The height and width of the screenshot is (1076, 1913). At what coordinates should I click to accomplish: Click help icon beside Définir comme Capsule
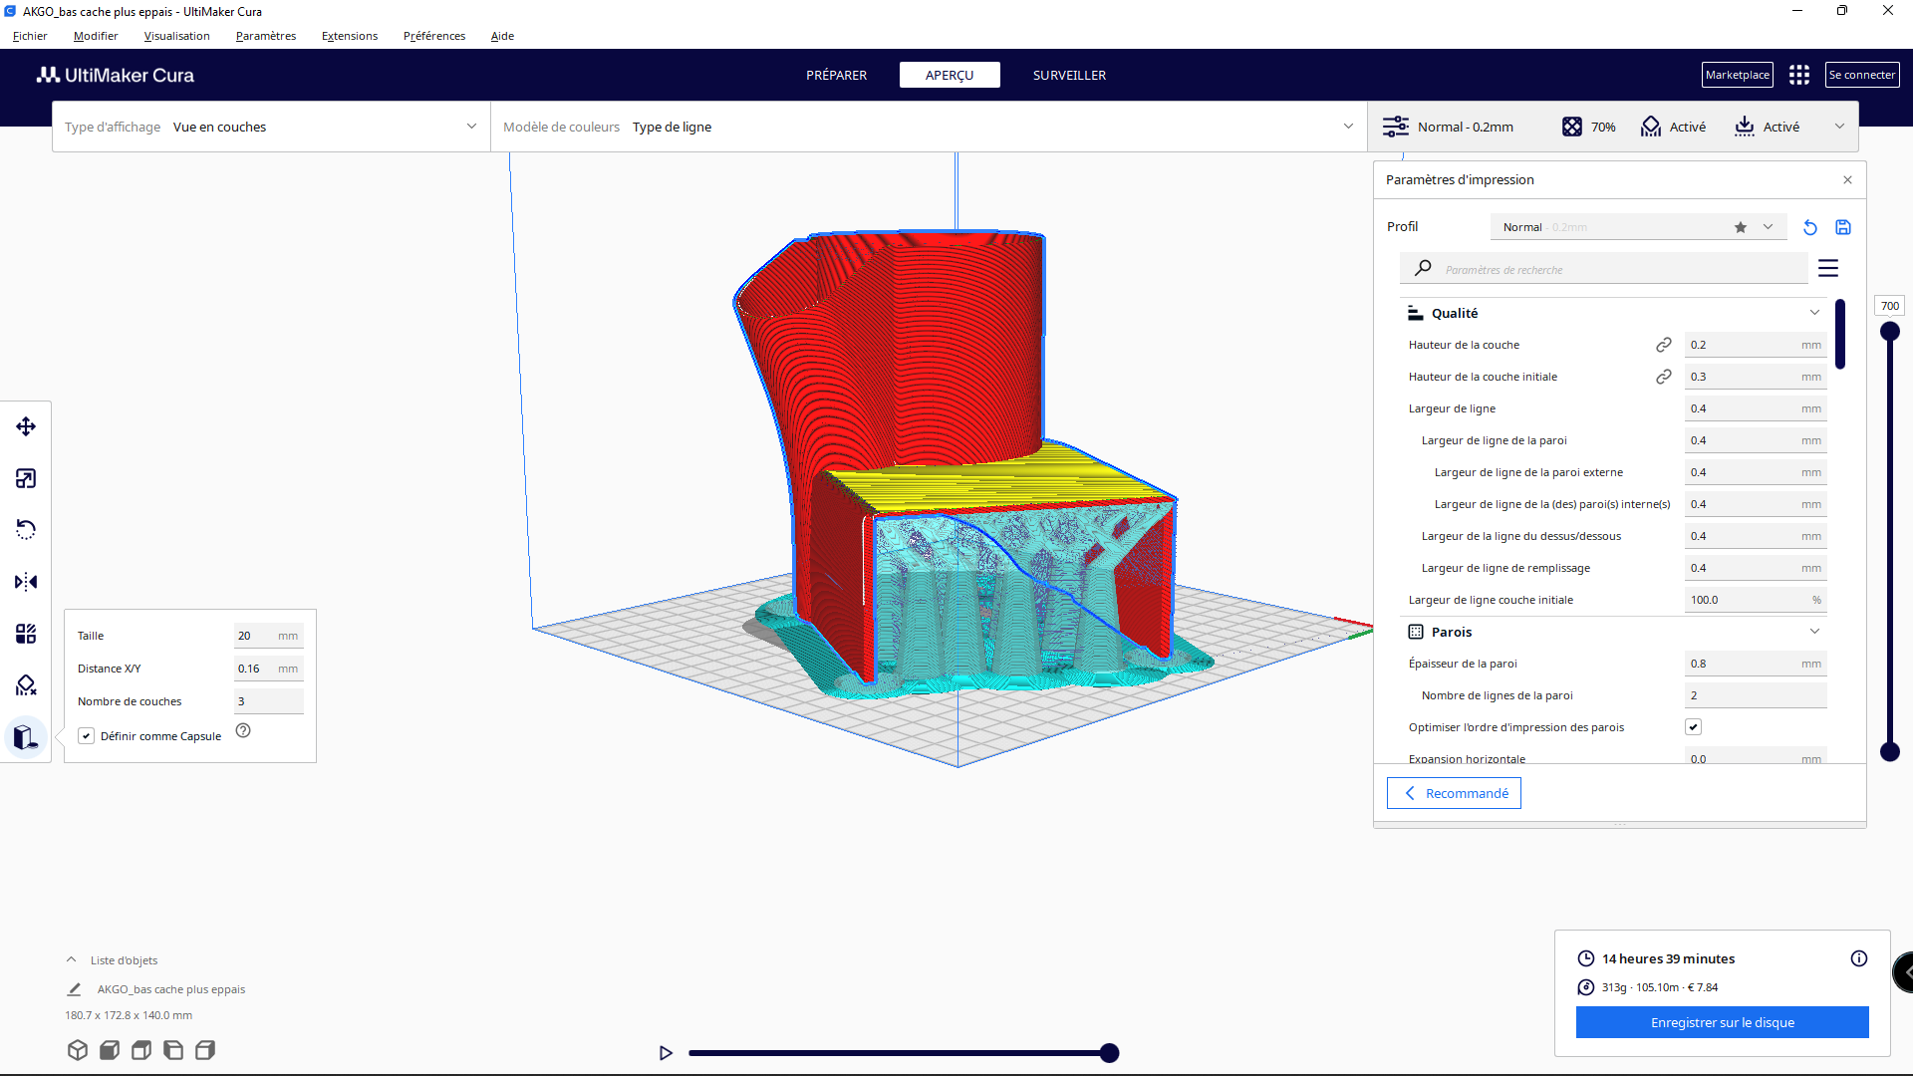pos(243,730)
